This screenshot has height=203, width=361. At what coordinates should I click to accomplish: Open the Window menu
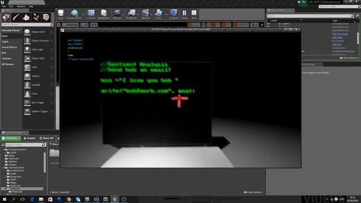coord(21,6)
